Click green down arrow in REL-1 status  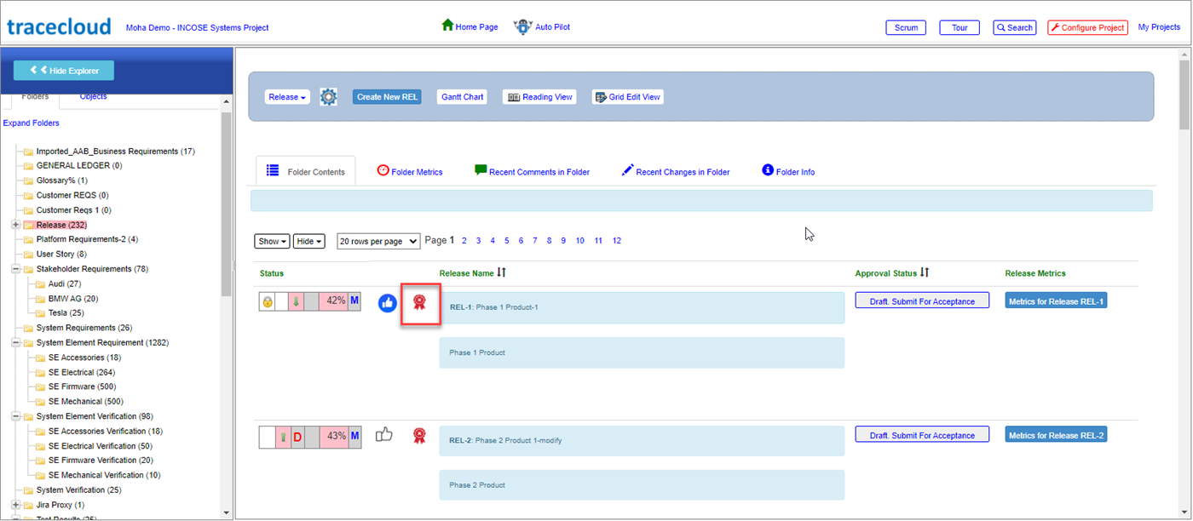tap(297, 301)
